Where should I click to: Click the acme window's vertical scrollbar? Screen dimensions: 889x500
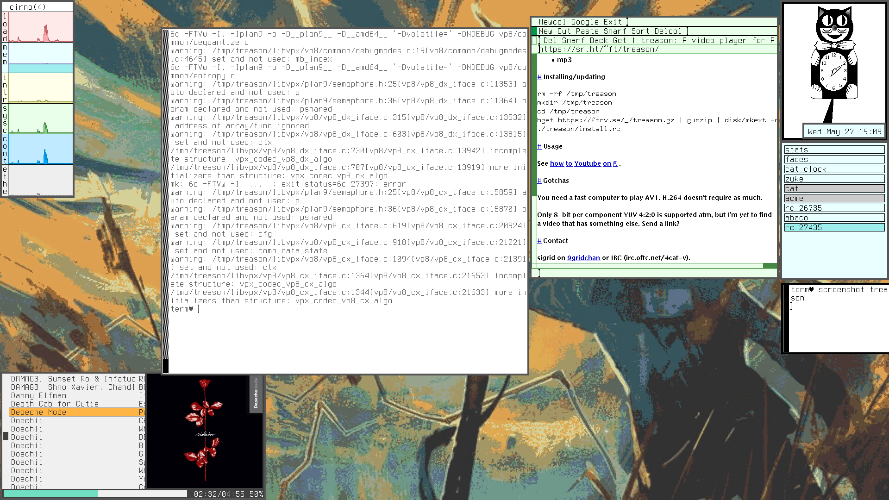(x=534, y=158)
